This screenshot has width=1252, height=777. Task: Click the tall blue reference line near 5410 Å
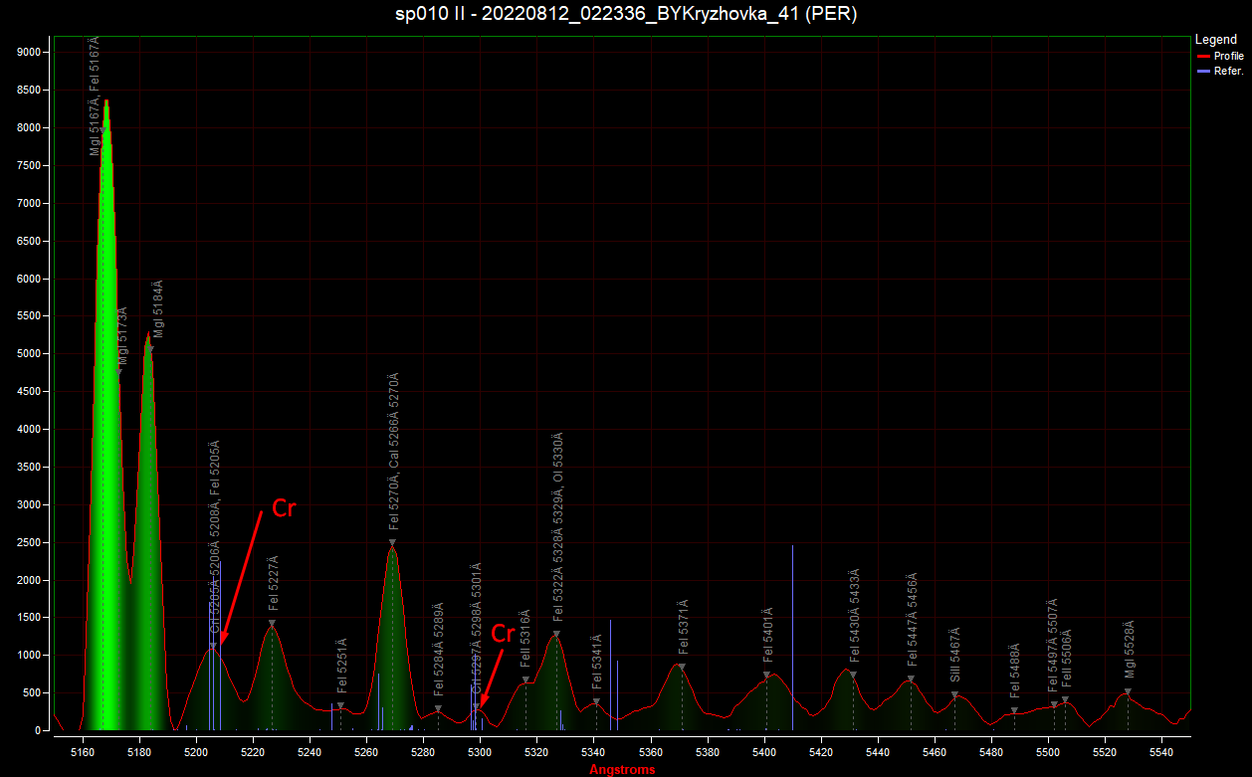[x=792, y=638]
